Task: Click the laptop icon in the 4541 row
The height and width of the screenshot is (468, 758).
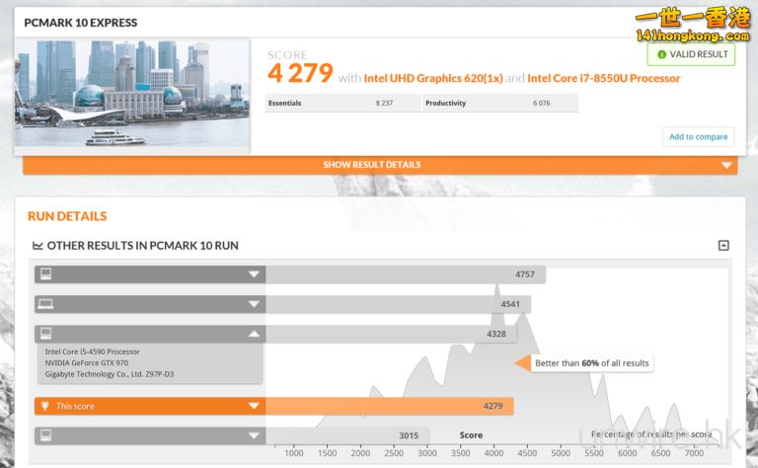Action: coord(46,304)
